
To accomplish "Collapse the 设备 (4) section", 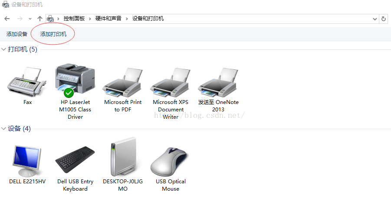I will 4,129.
